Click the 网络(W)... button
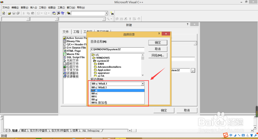 pyautogui.click(x=158, y=55)
